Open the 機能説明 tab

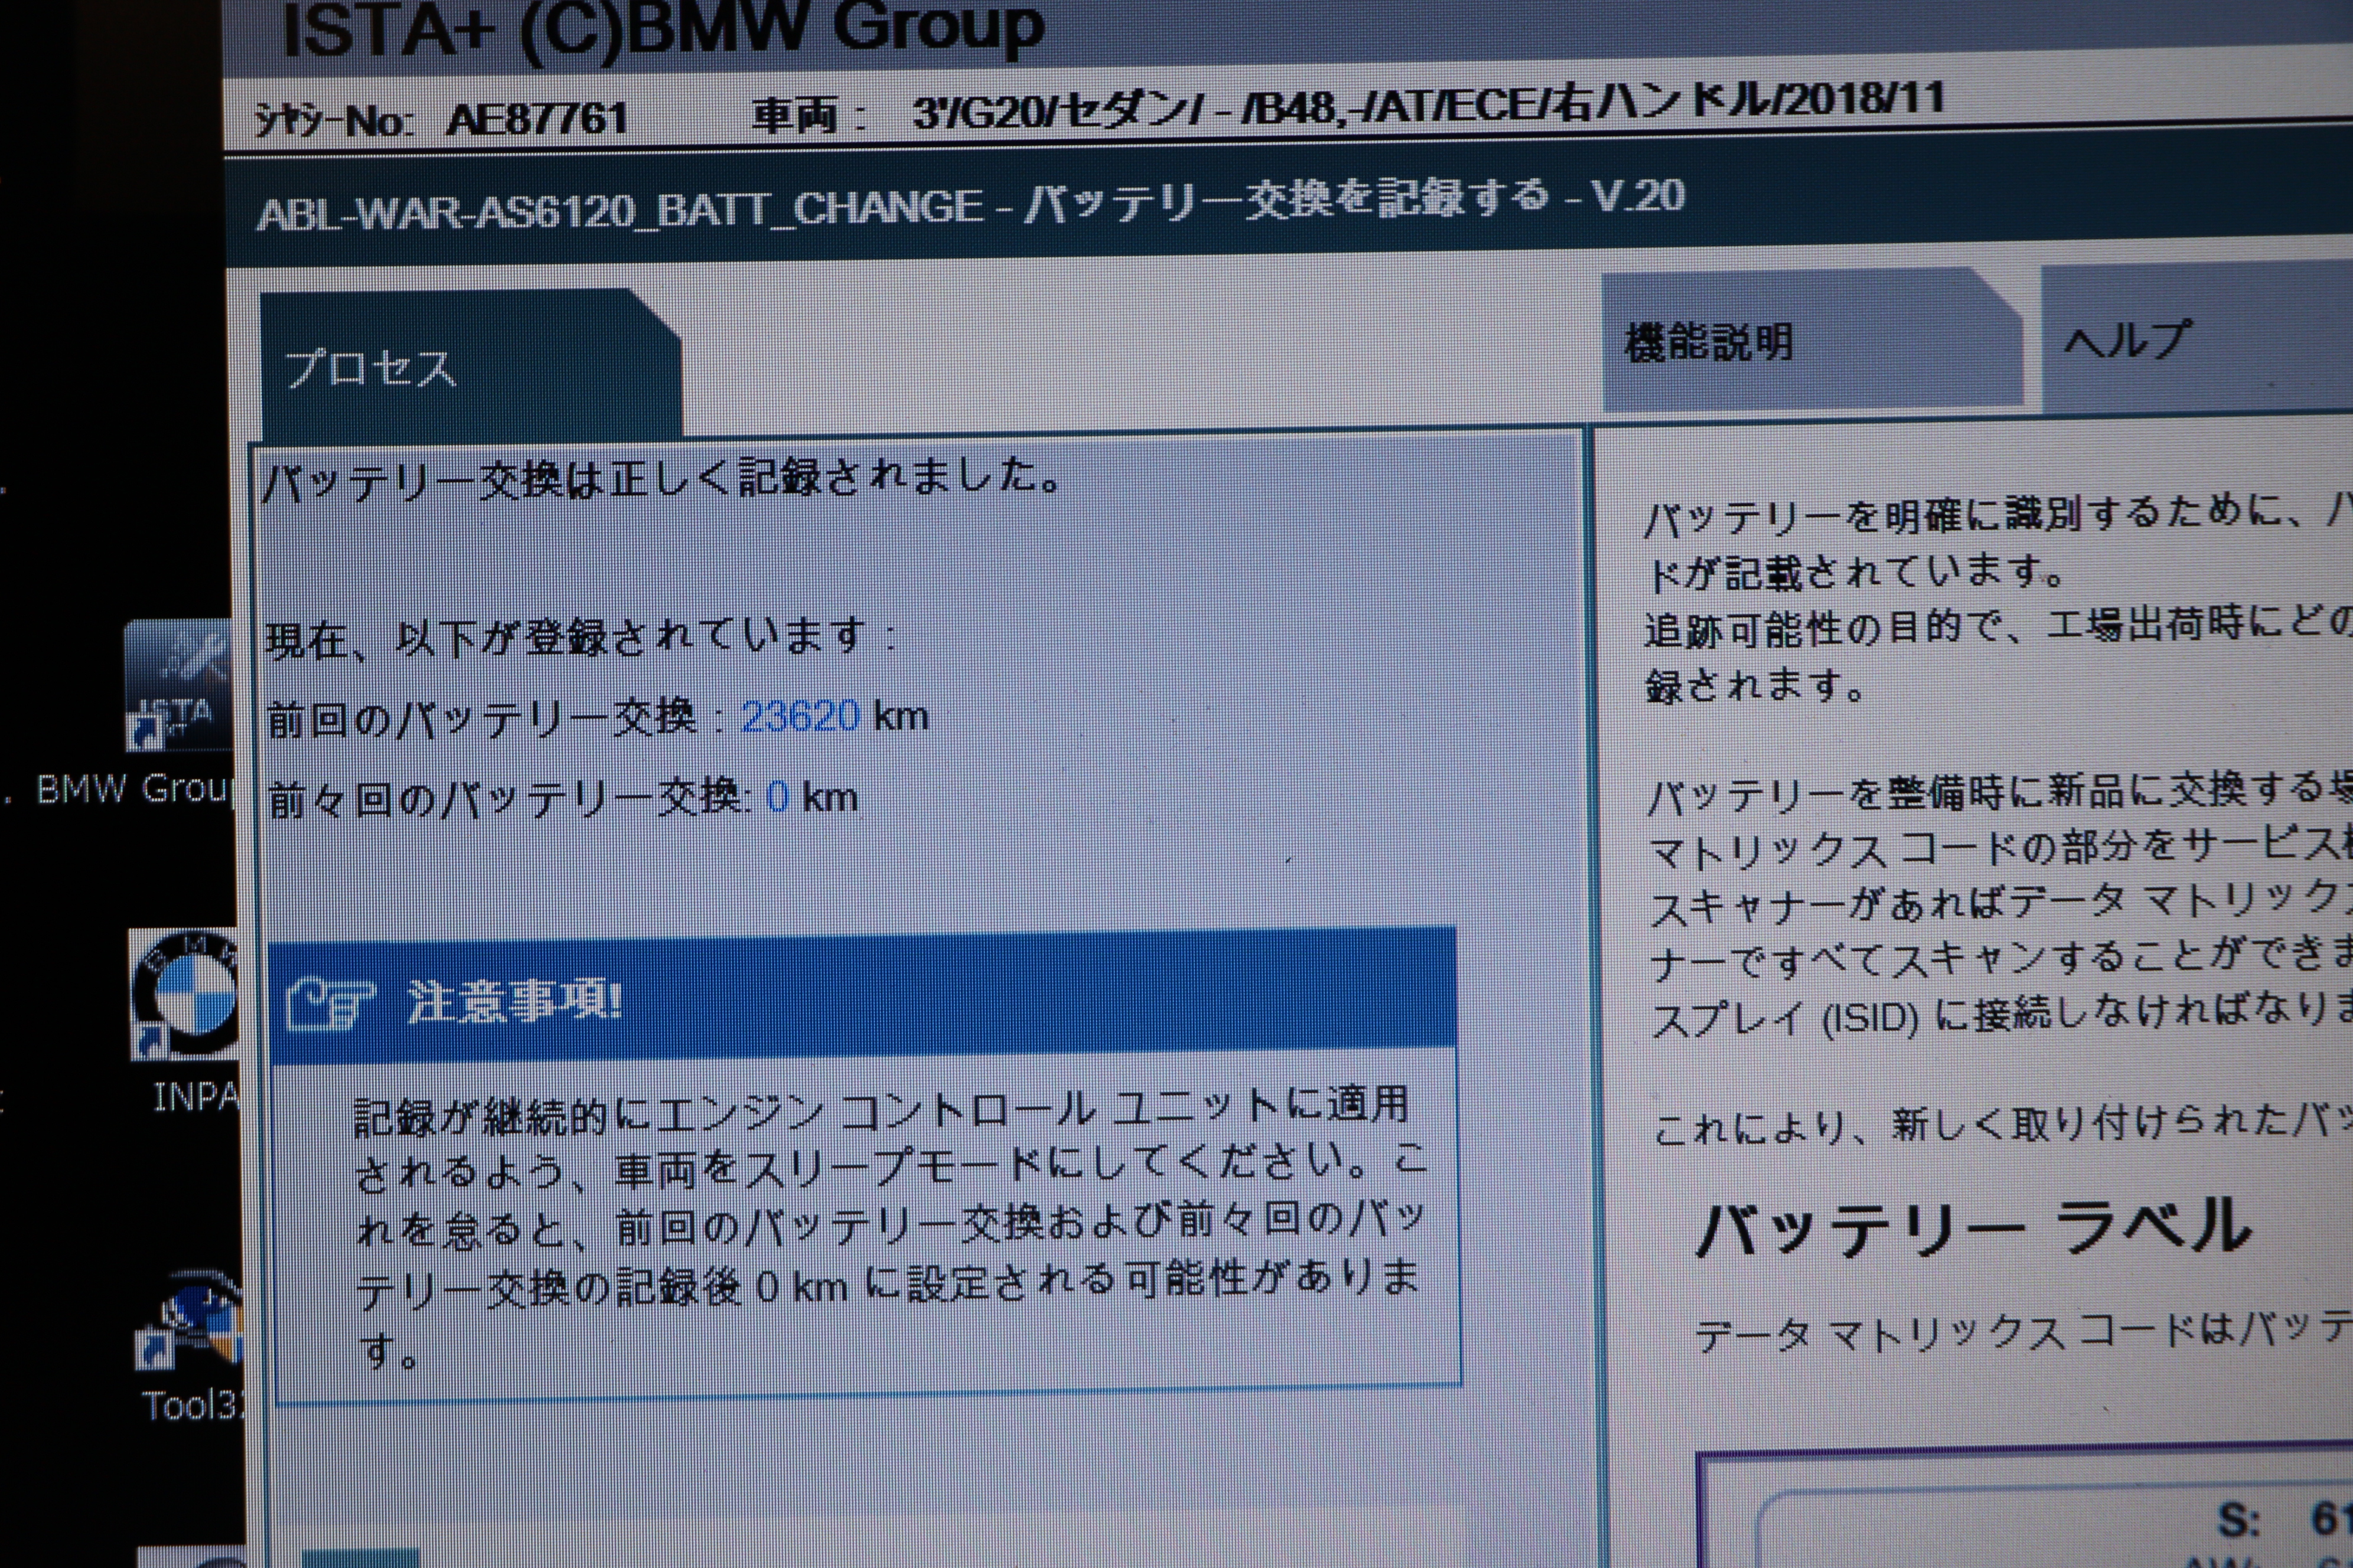(1812, 341)
